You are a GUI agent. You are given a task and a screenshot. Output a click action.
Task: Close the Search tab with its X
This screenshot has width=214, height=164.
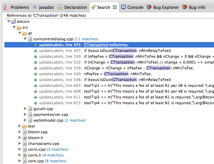pyautogui.click(x=115, y=7)
